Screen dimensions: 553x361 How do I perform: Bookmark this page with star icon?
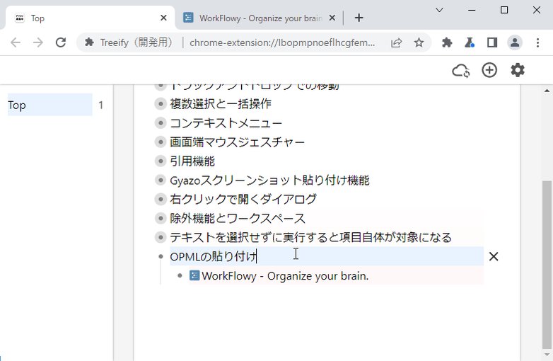pos(419,42)
